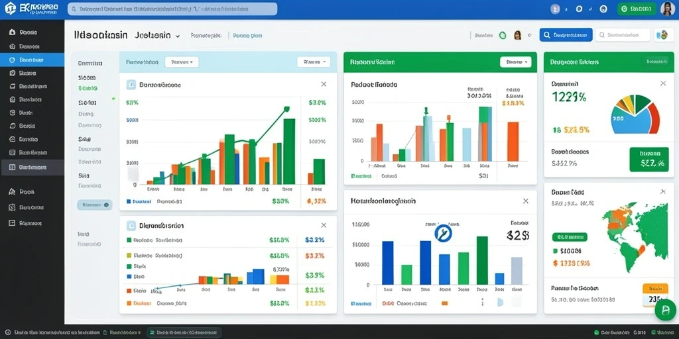The image size is (679, 339).
Task: Expand the chevron next to the page title
Action: click(x=177, y=37)
